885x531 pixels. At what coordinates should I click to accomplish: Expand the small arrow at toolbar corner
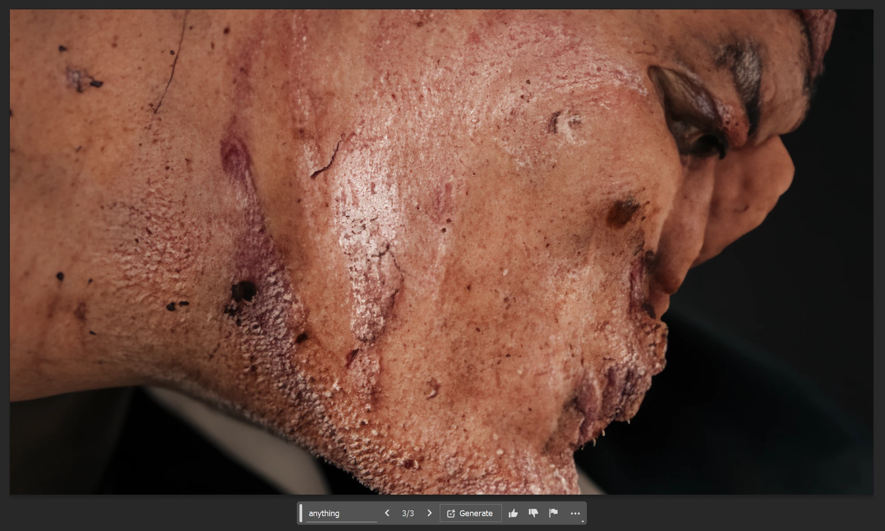coord(582,521)
